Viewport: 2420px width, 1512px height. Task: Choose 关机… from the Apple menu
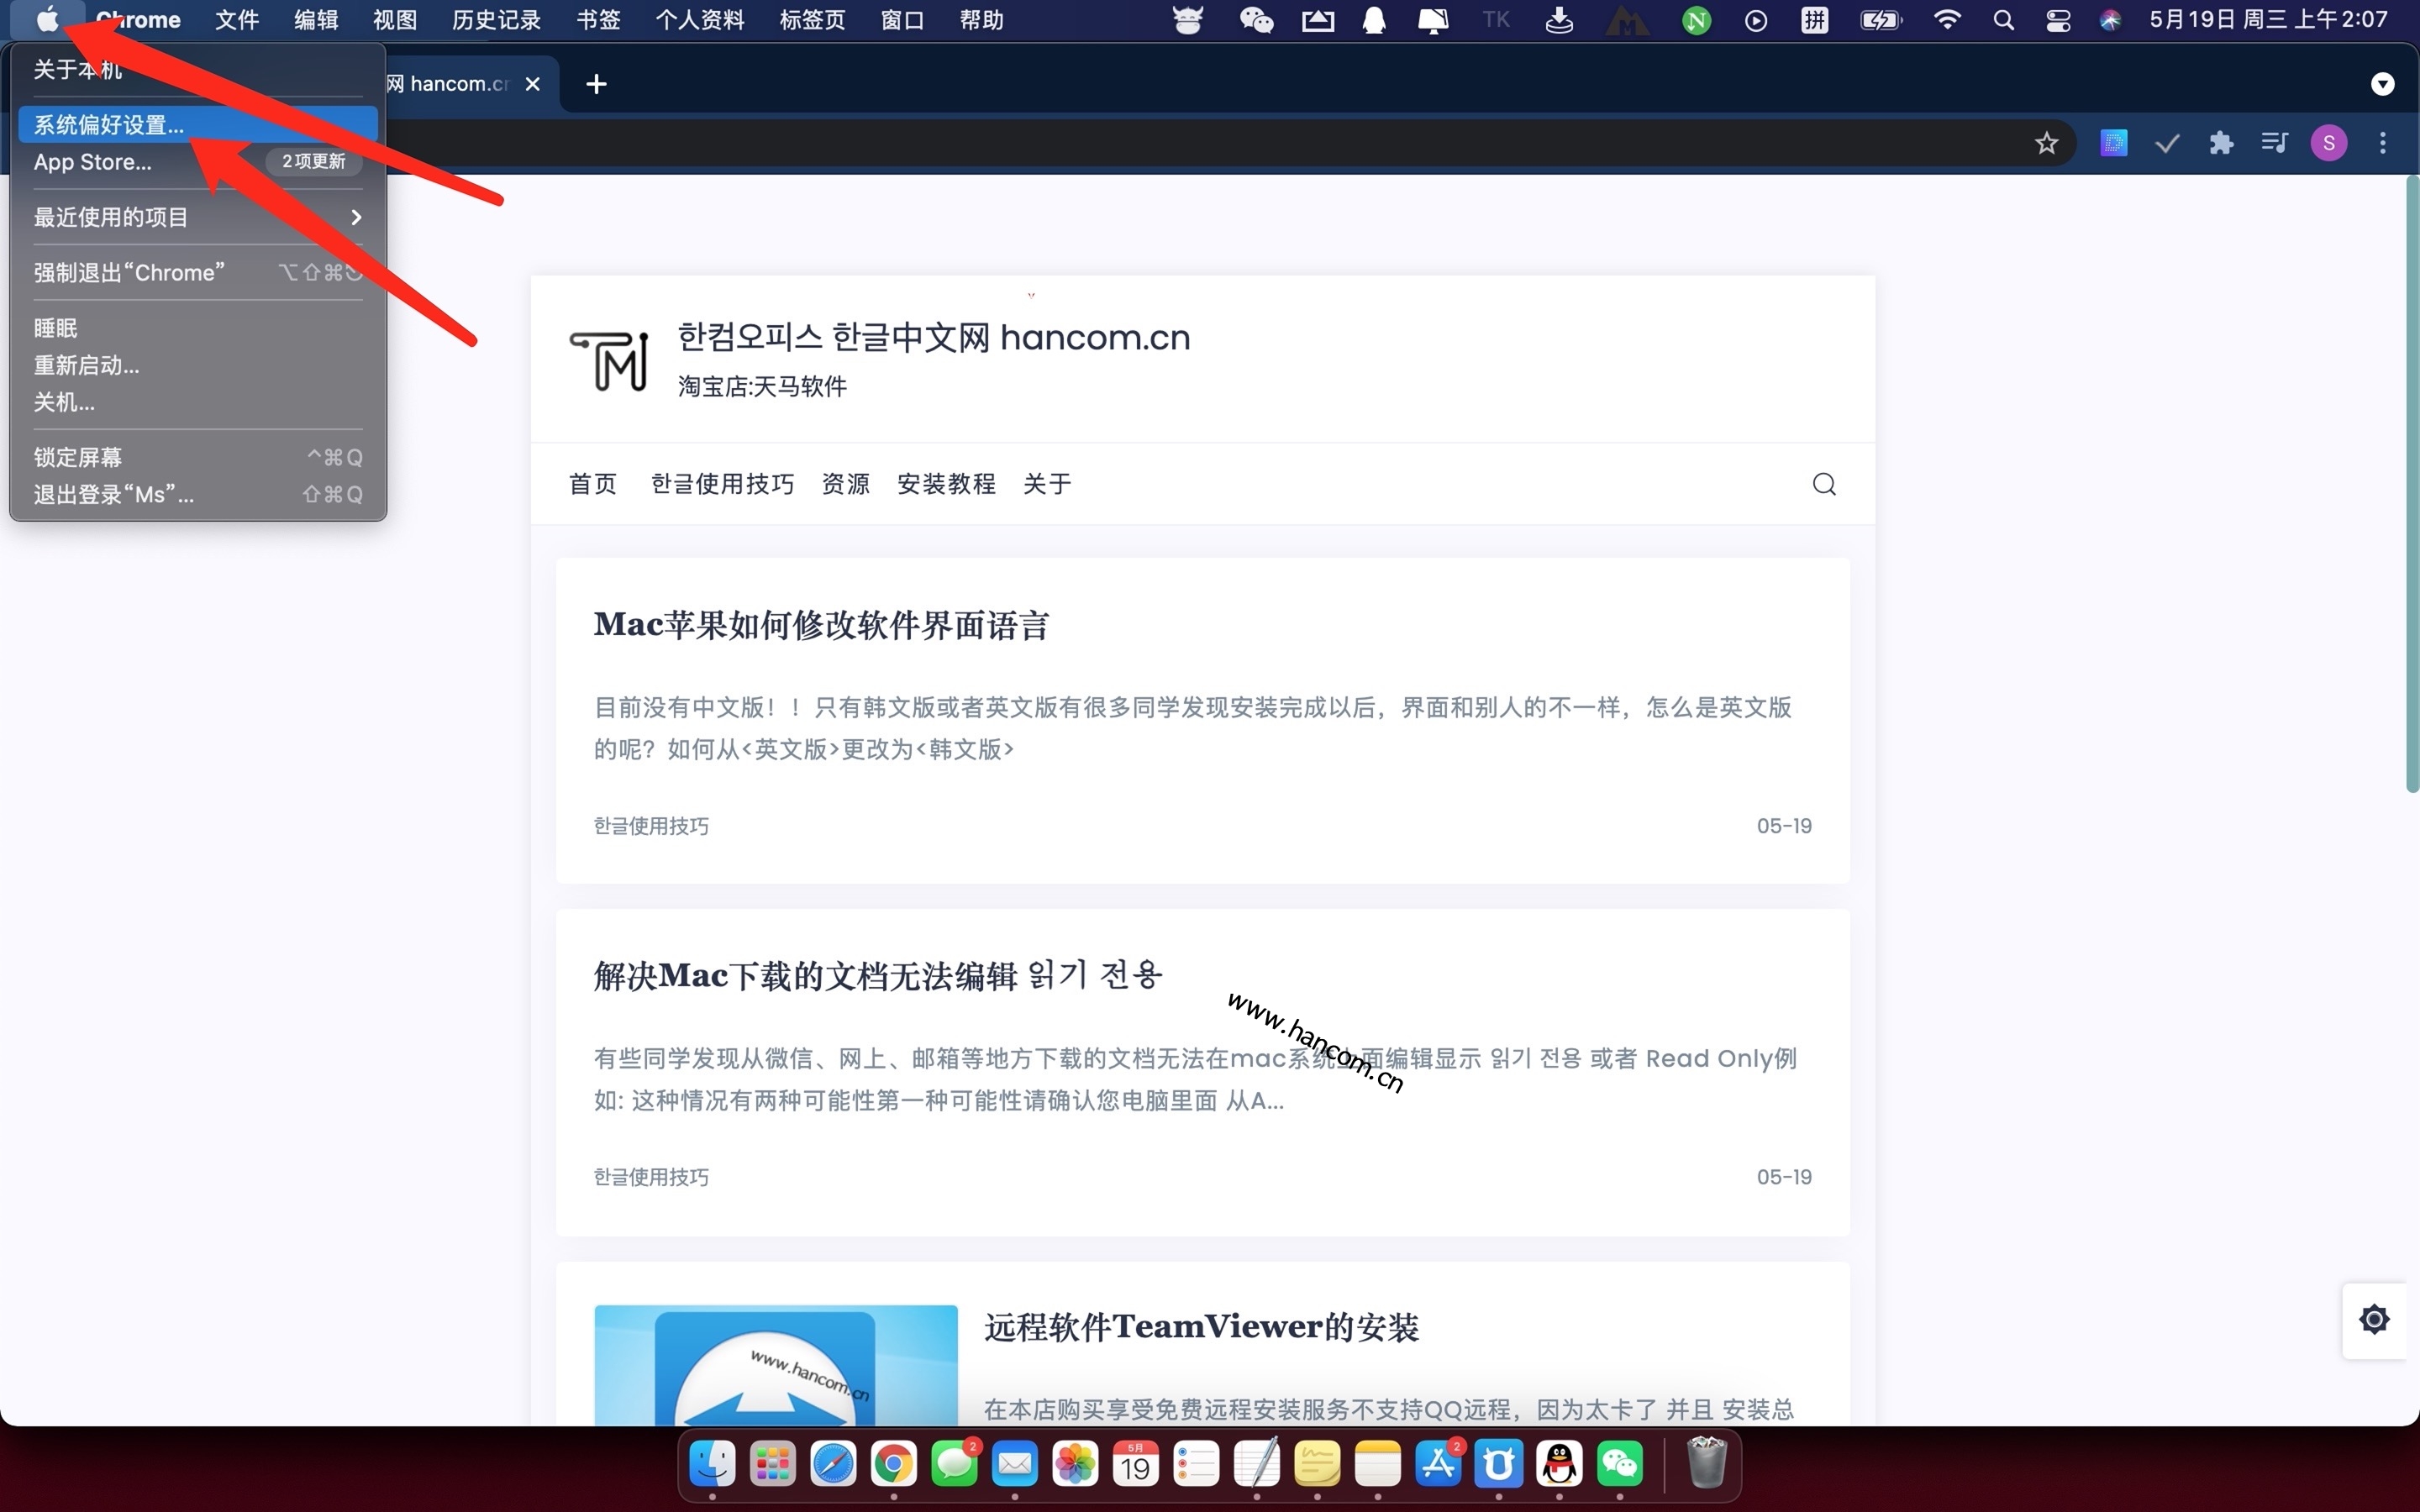198,402
